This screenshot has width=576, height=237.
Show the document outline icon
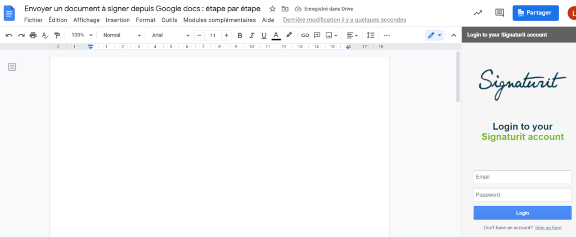[x=12, y=67]
